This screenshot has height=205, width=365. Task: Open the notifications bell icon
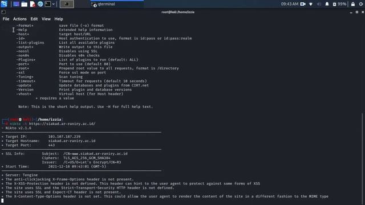[327, 4]
